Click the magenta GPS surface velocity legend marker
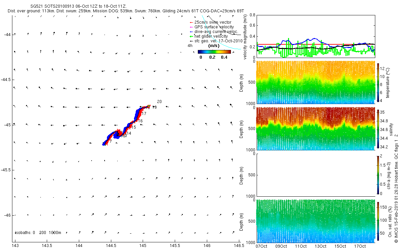This screenshot has width=401, height=250. tap(191, 27)
